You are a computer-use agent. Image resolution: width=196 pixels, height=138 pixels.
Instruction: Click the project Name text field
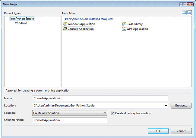[100, 98]
